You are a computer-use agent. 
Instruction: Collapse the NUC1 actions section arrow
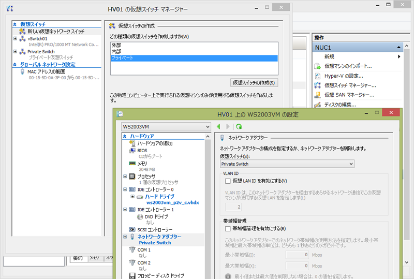[398, 48]
